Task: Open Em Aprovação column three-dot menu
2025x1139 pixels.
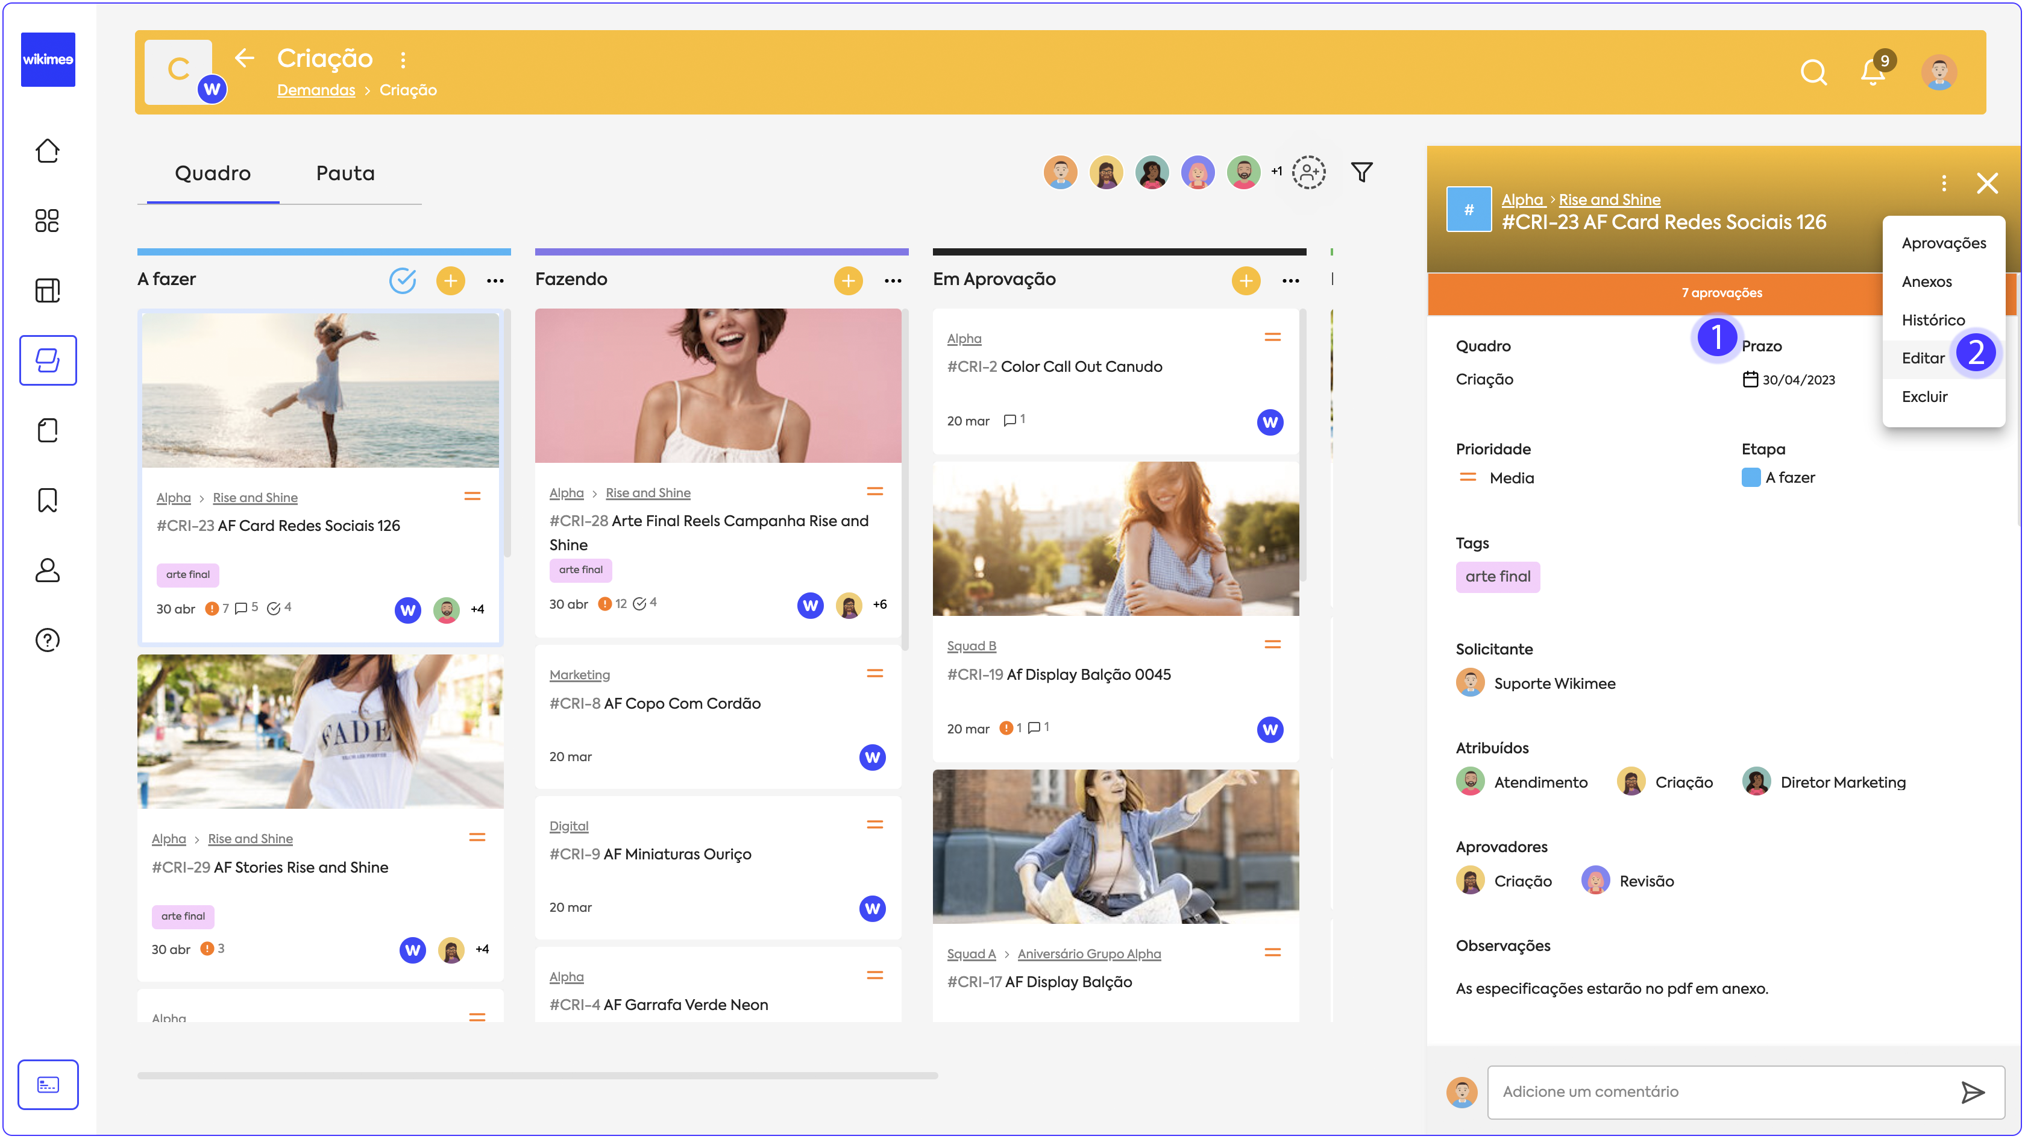Action: click(1291, 281)
